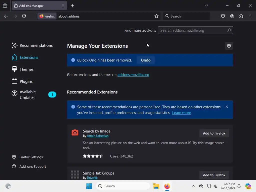This screenshot has width=256, height=192.
Task: Undo the uBlock Origin removal
Action: 146,60
